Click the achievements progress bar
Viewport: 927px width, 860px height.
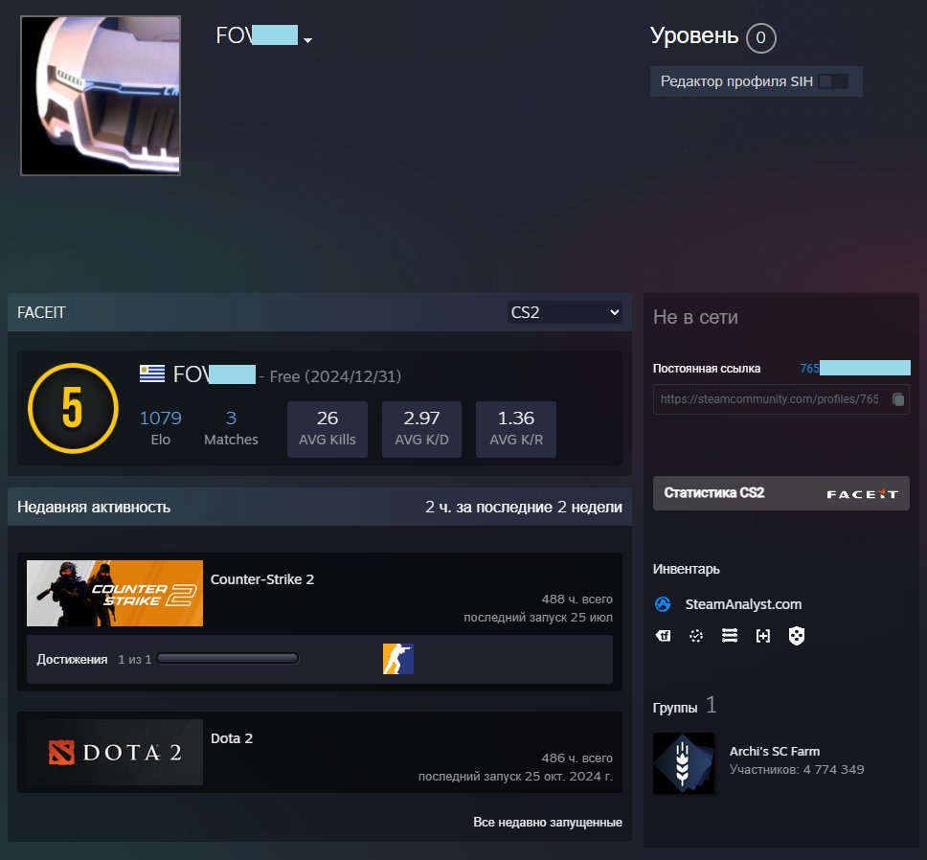228,659
